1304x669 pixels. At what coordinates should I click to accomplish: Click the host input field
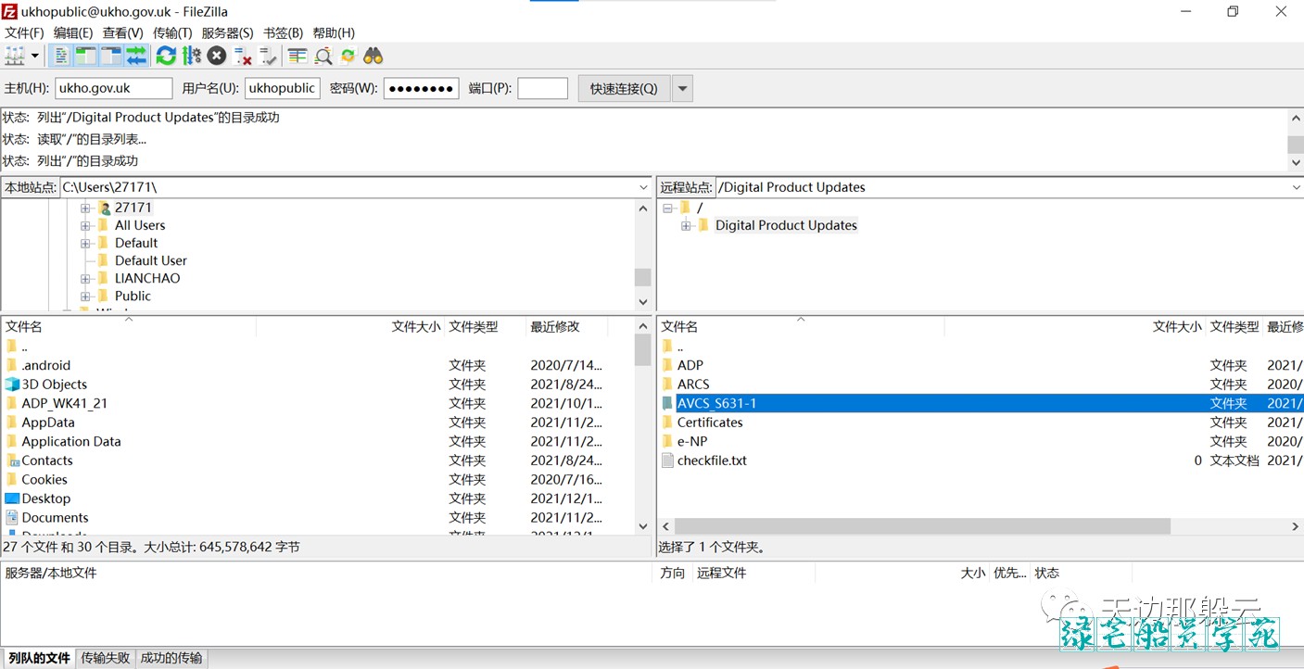(x=114, y=88)
